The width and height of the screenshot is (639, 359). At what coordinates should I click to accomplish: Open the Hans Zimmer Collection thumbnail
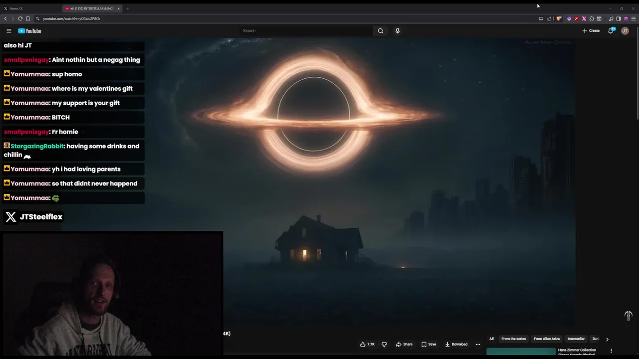(x=521, y=352)
